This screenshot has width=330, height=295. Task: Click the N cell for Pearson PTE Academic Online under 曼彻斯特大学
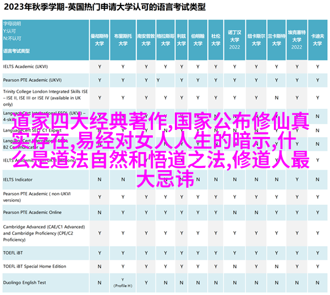pyautogui.click(x=100, y=212)
